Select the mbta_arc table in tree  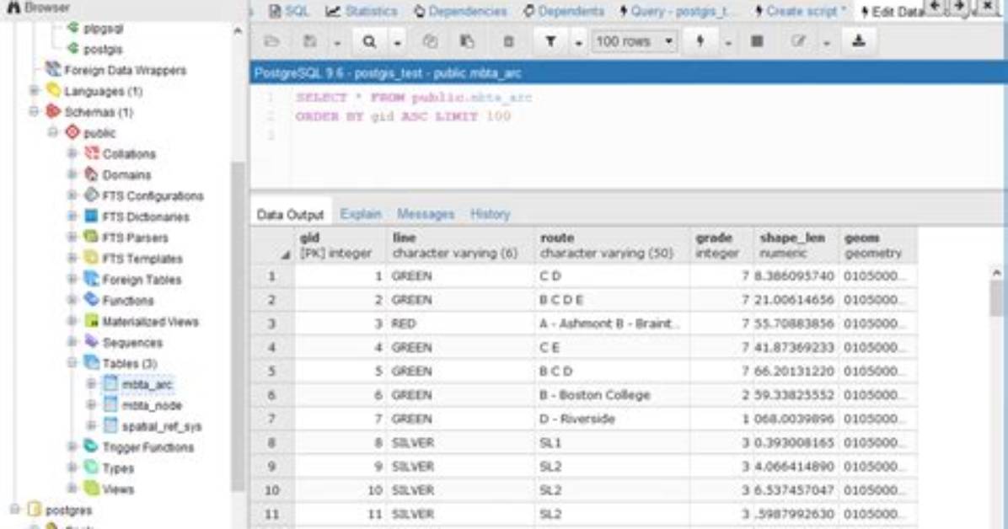click(x=147, y=384)
